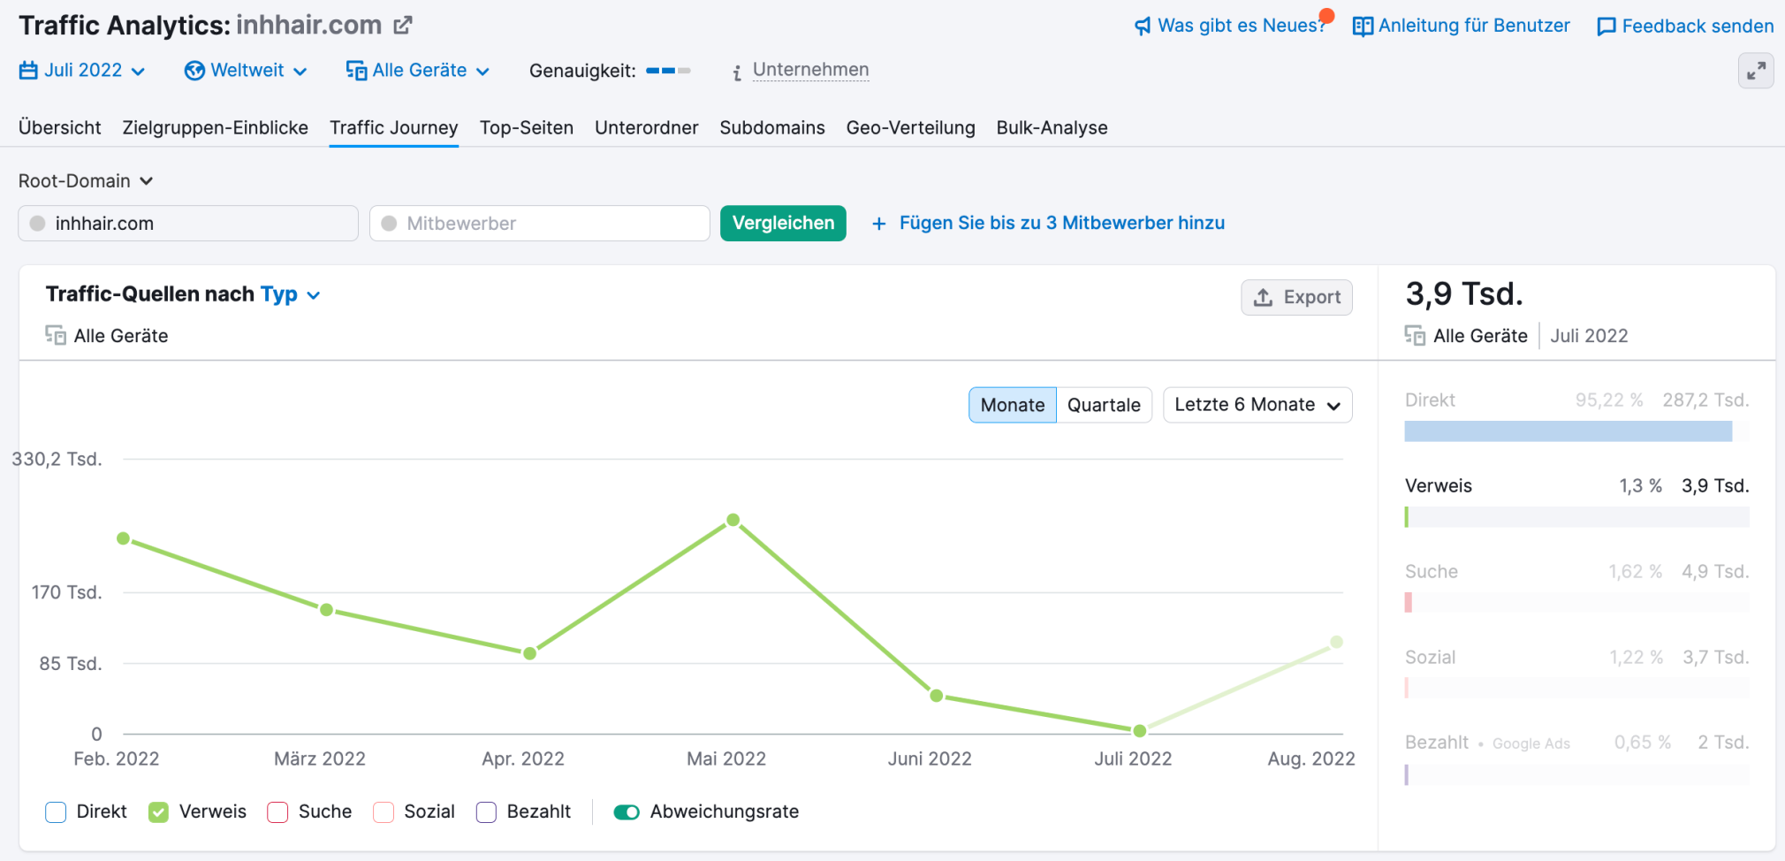The width and height of the screenshot is (1785, 861).
Task: Switch to the Quartale view
Action: click(x=1104, y=405)
